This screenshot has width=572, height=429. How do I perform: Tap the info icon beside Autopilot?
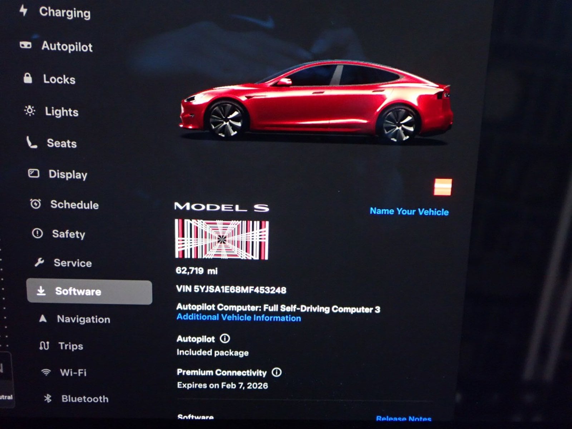tap(225, 338)
